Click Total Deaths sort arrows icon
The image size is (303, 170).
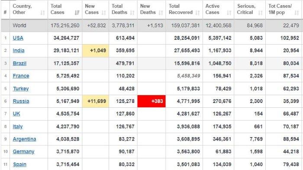pyautogui.click(x=132, y=13)
